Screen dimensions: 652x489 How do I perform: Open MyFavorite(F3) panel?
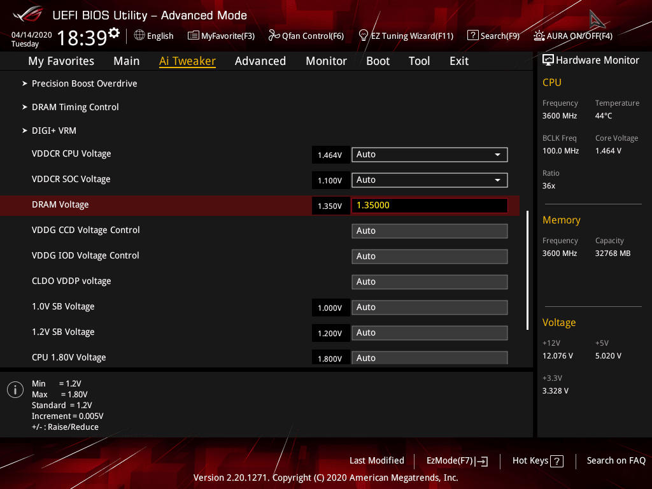pos(227,36)
